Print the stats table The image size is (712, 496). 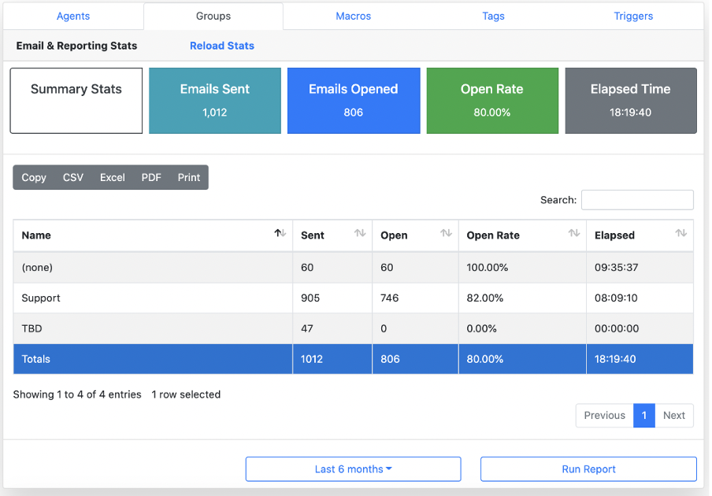189,177
